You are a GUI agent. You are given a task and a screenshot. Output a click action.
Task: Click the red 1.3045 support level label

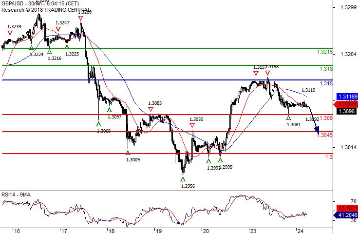pos(325,135)
